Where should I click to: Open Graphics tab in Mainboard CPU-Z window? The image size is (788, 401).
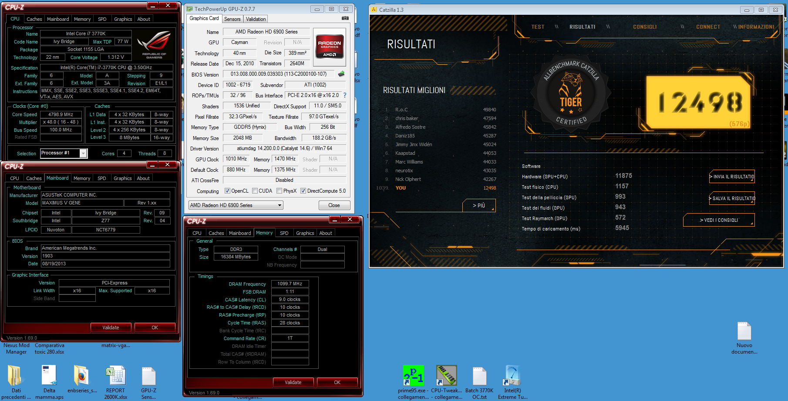coord(122,178)
